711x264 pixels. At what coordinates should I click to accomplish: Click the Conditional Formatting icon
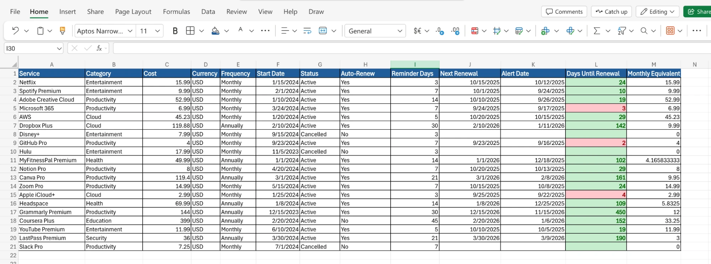[474, 31]
